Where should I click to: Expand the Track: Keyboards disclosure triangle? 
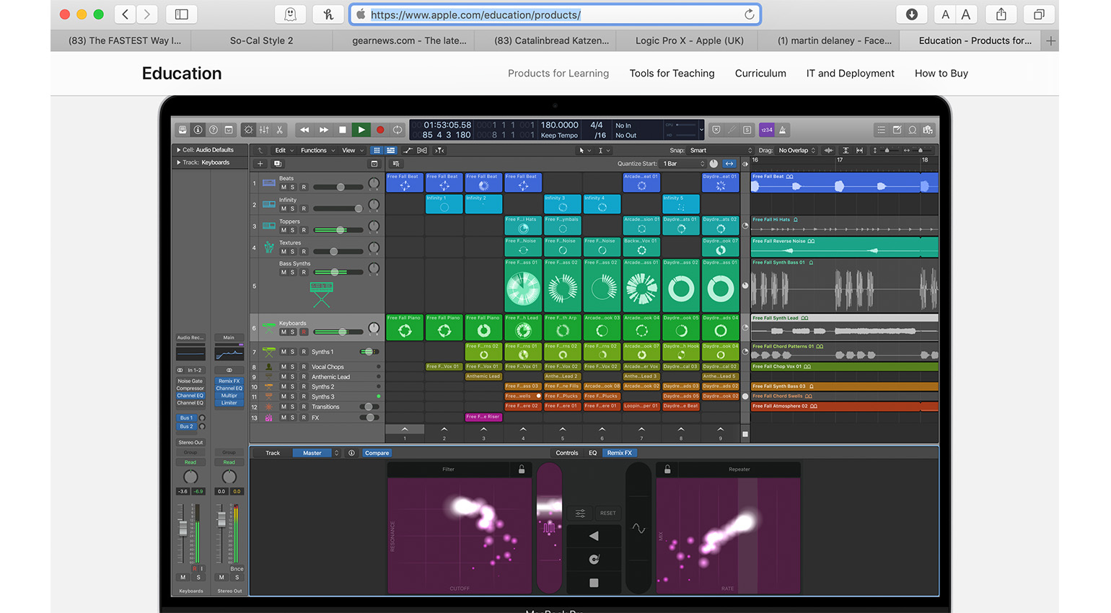(x=178, y=162)
